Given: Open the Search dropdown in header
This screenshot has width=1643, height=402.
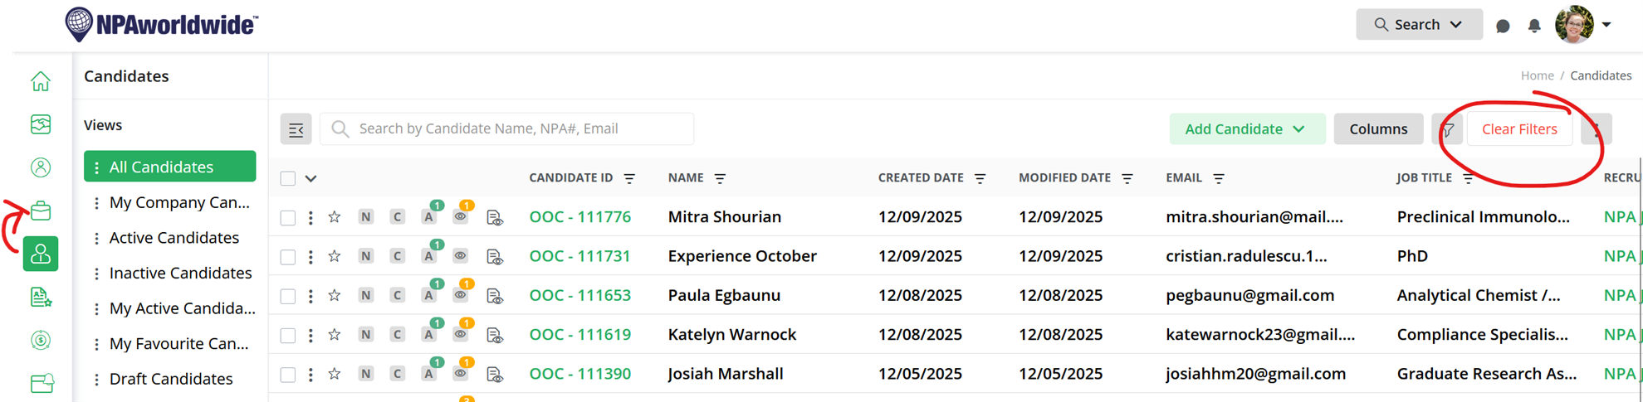Looking at the screenshot, I should click(1419, 25).
